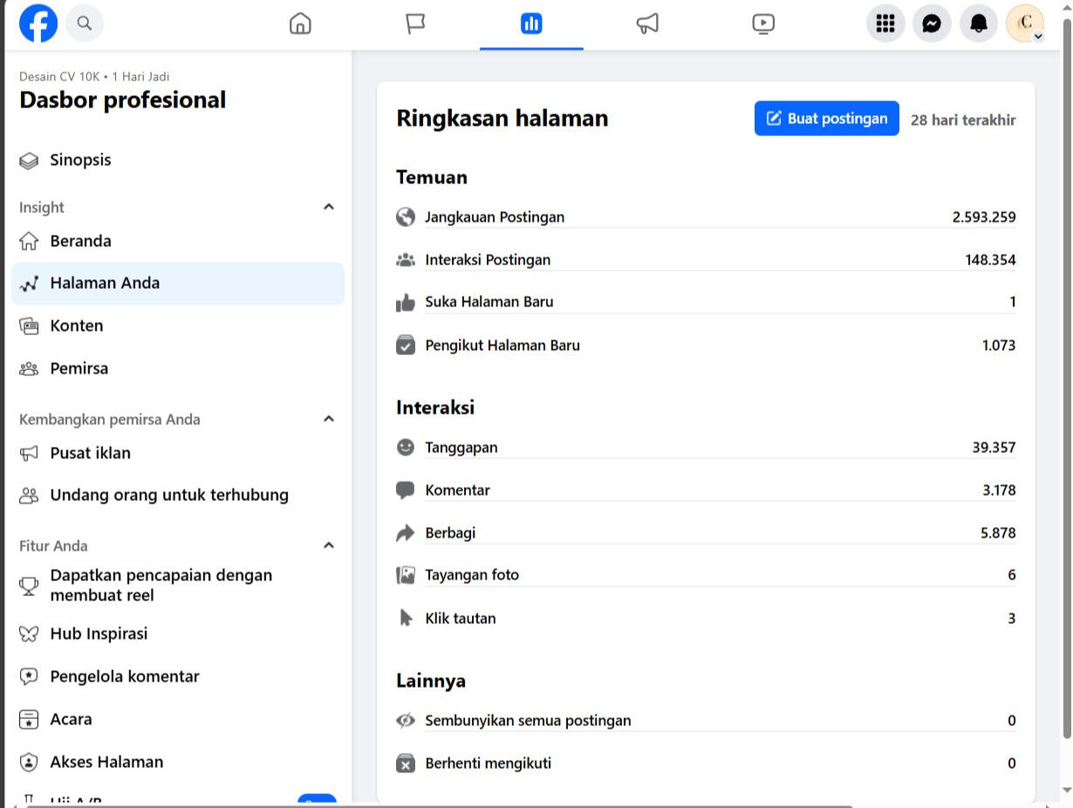
Task: Open the Pages flag icon
Action: pyautogui.click(x=415, y=24)
